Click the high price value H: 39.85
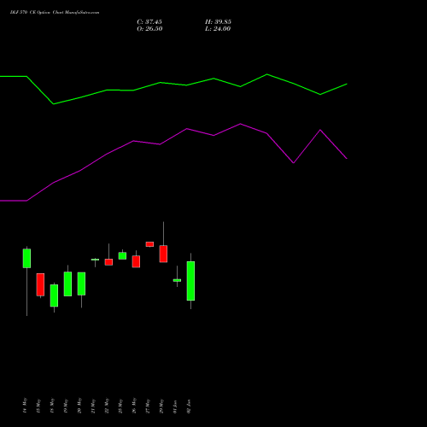The image size is (427, 427). [218, 22]
